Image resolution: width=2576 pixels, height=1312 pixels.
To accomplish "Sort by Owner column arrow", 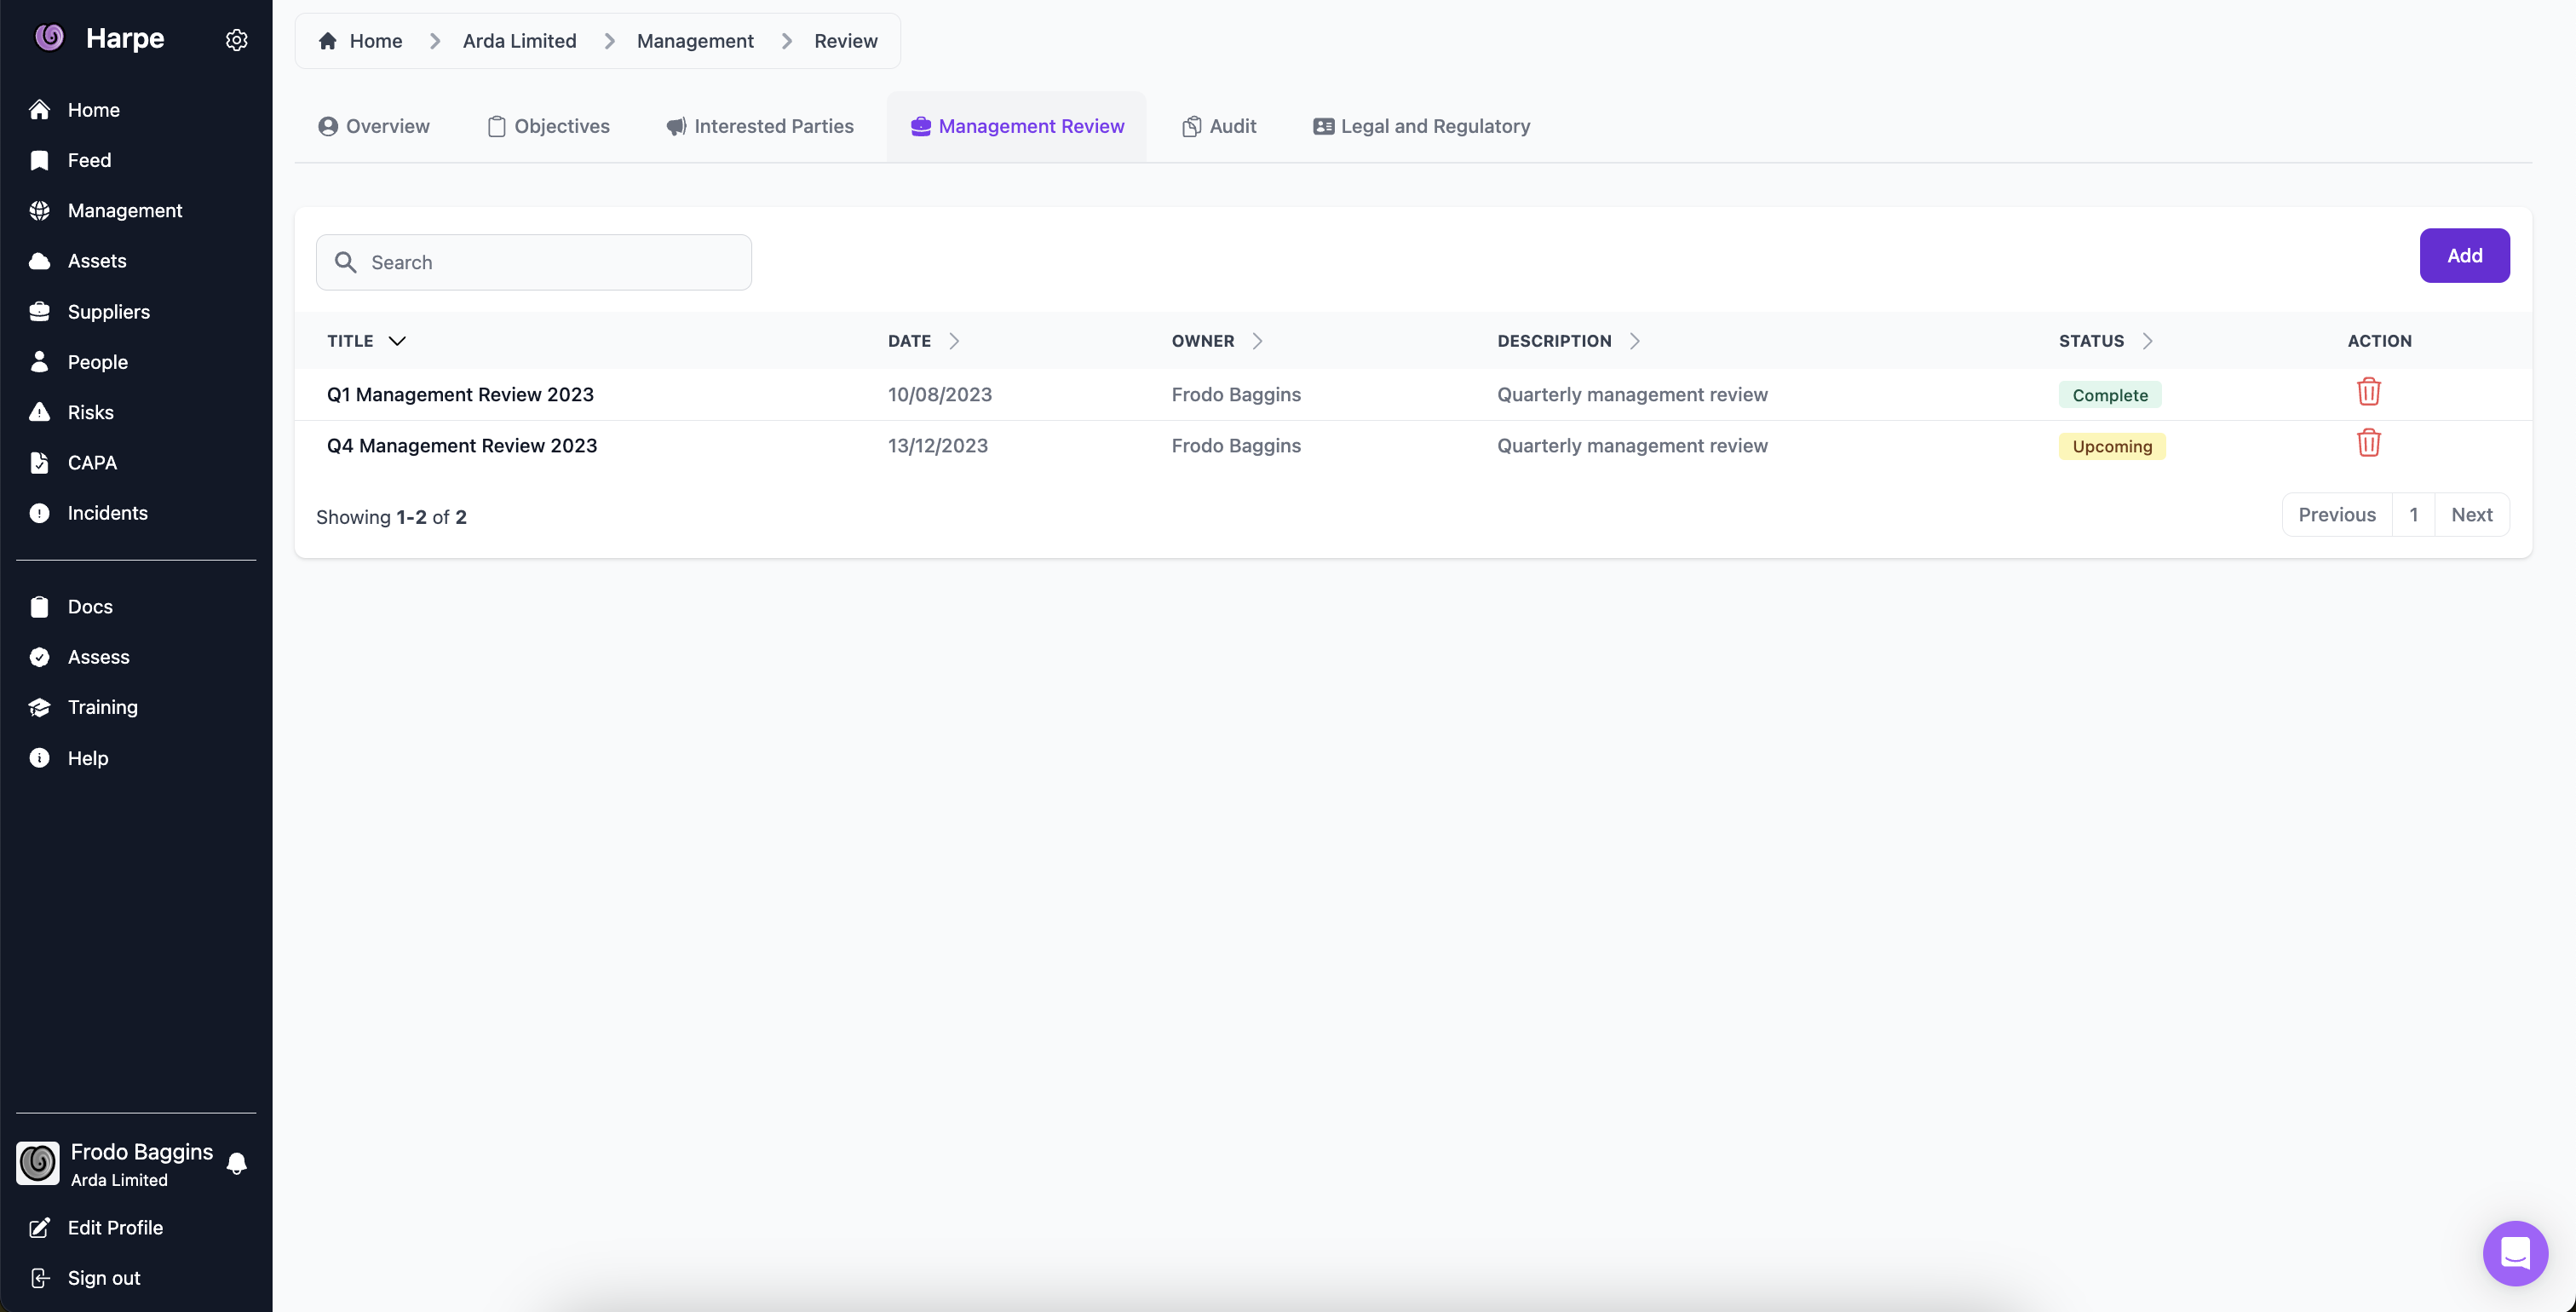I will pos(1257,341).
